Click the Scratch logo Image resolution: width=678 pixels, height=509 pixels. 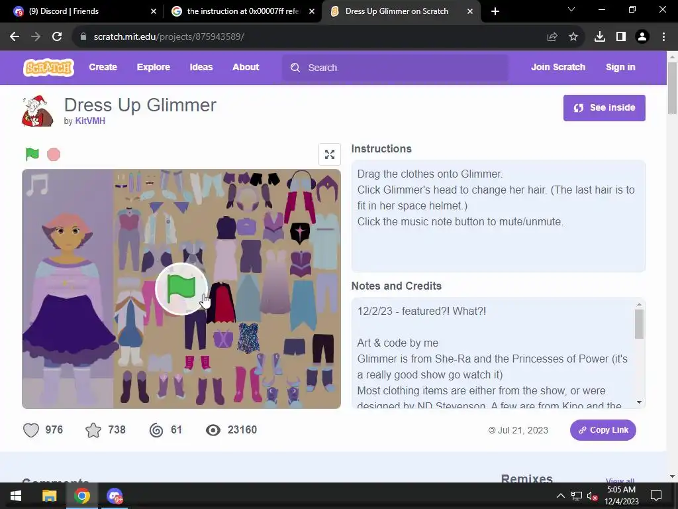tap(48, 68)
